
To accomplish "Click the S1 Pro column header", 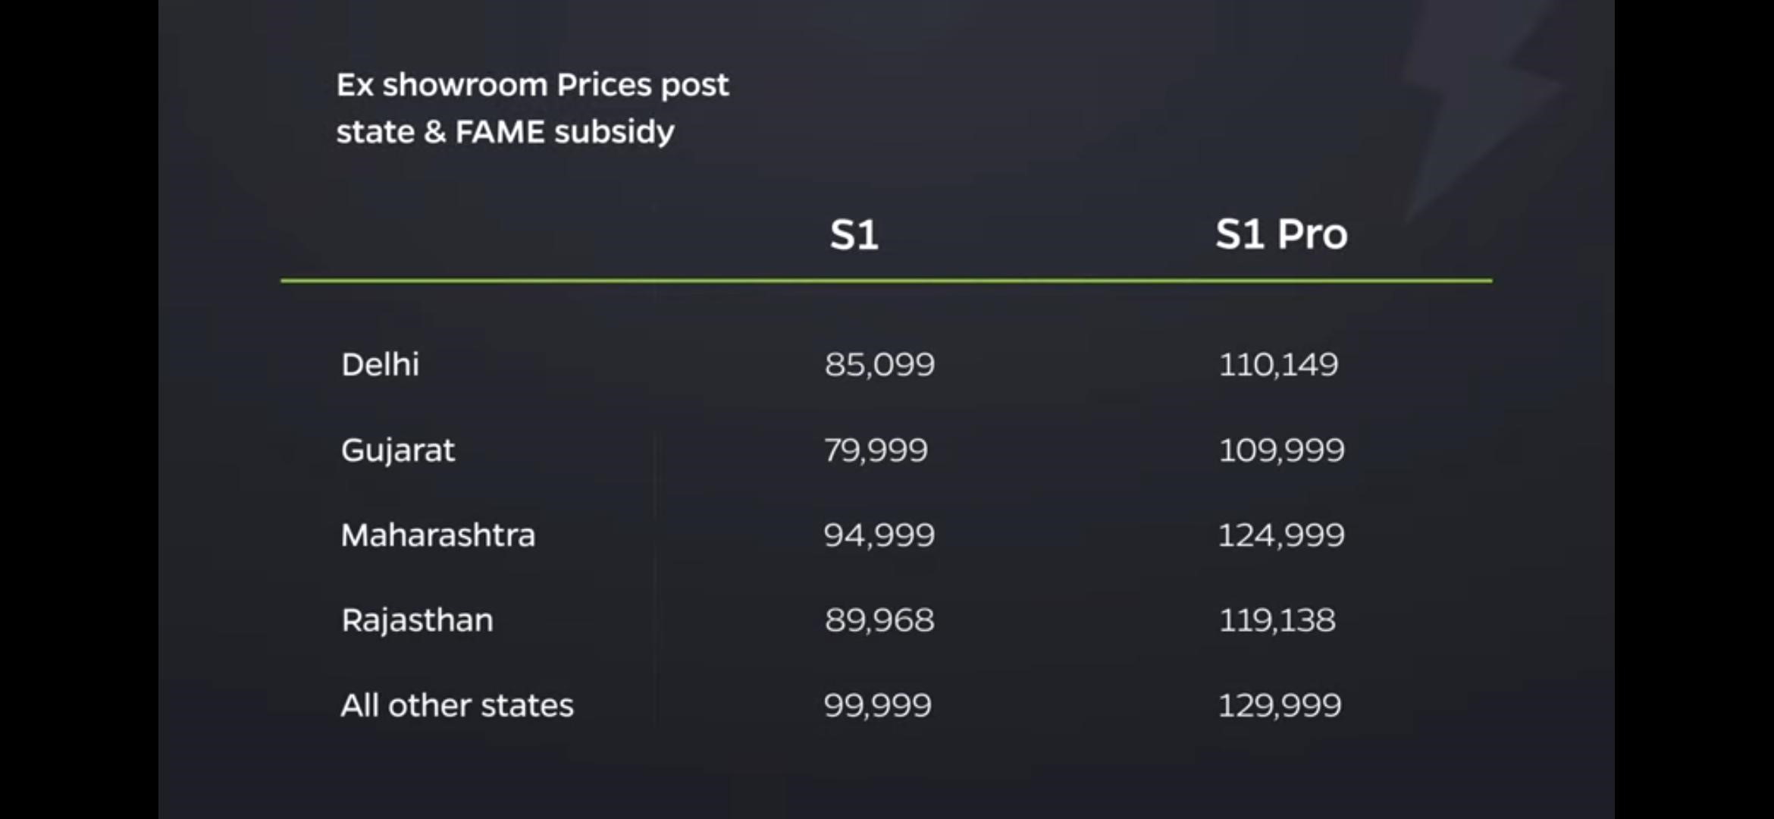I will 1281,234.
